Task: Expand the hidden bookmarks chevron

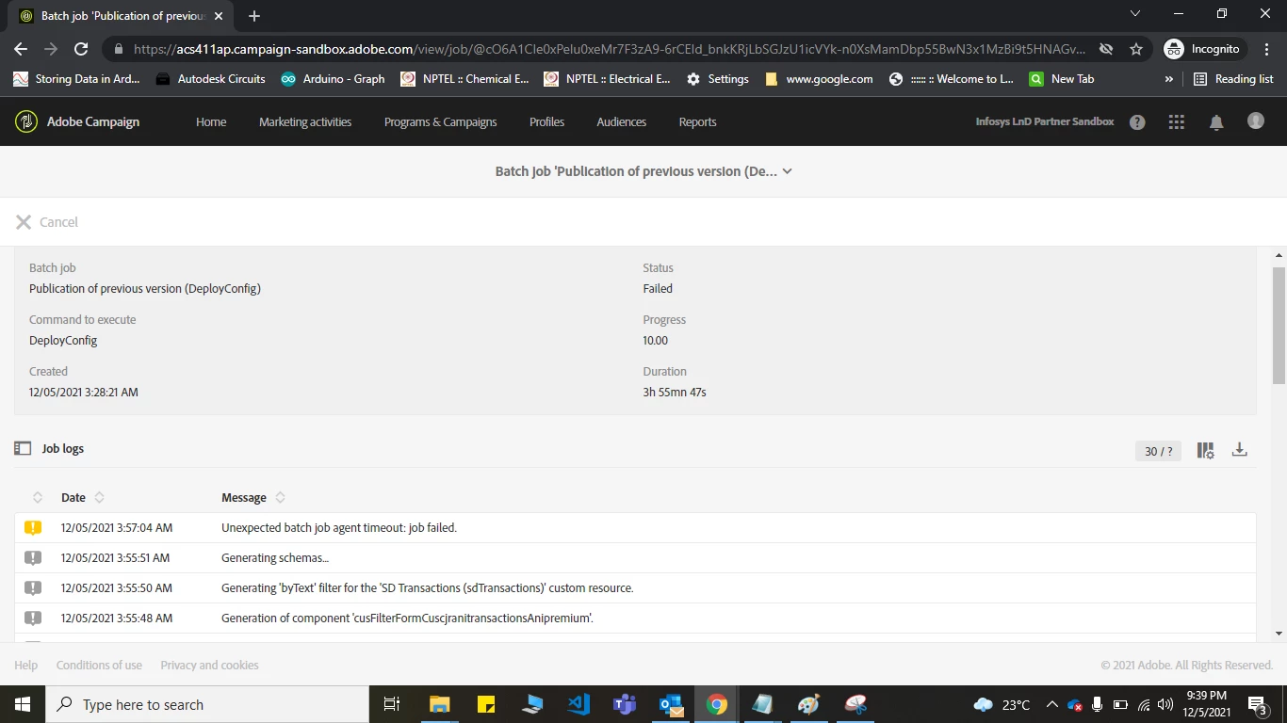Action: 1169,79
